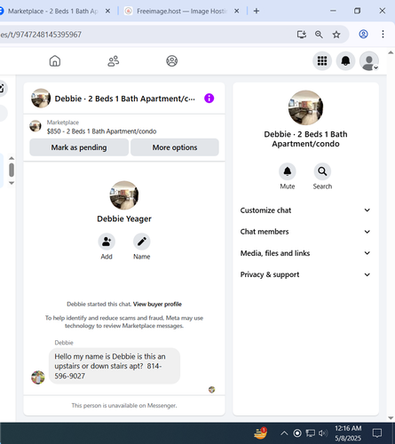This screenshot has width=395, height=444.
Task: Add people to the chat
Action: tap(107, 242)
